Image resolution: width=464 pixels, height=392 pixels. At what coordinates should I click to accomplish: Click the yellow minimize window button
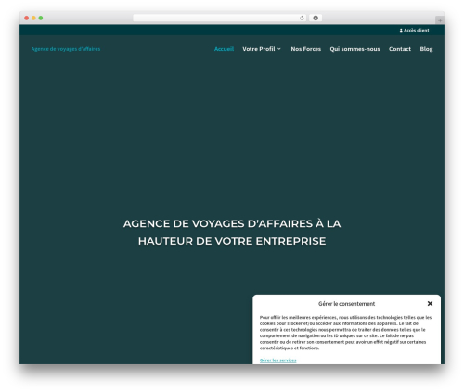pos(33,19)
